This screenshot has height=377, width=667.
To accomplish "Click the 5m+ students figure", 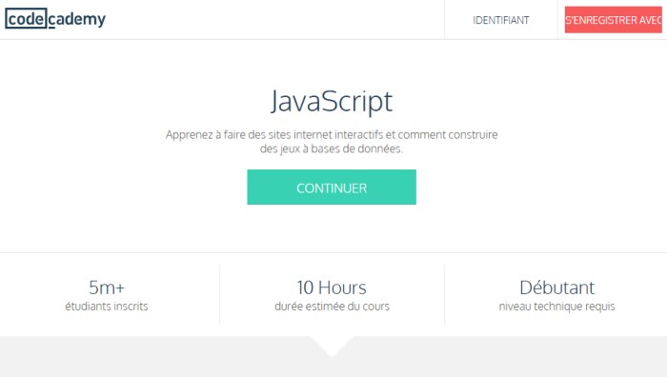I will 107,288.
